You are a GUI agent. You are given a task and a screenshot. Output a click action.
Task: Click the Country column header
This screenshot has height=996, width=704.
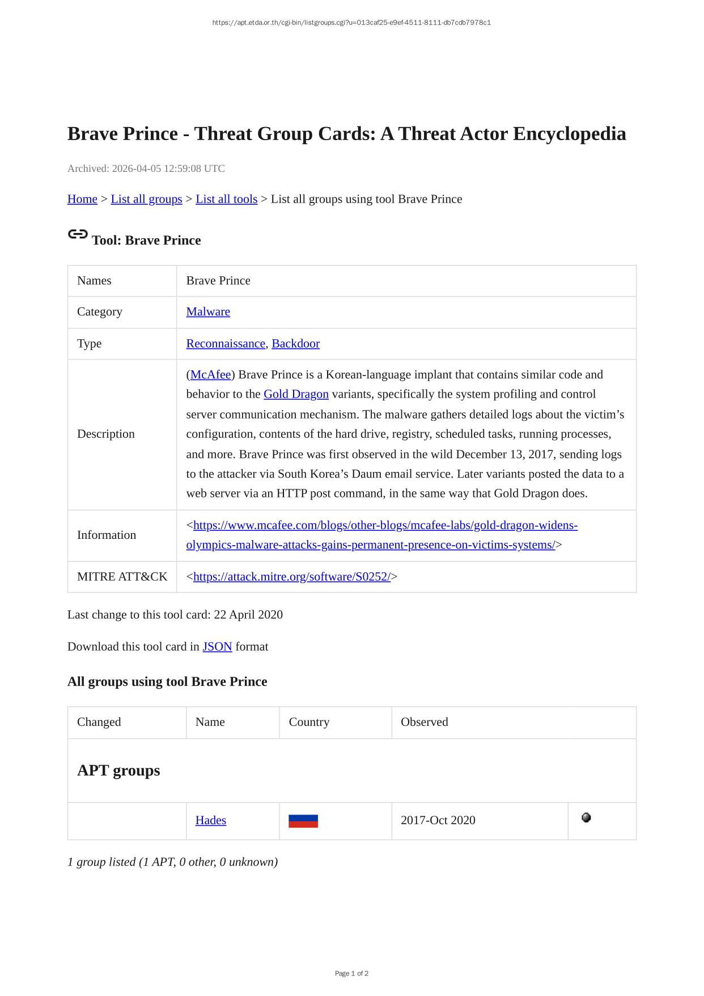(x=309, y=722)
